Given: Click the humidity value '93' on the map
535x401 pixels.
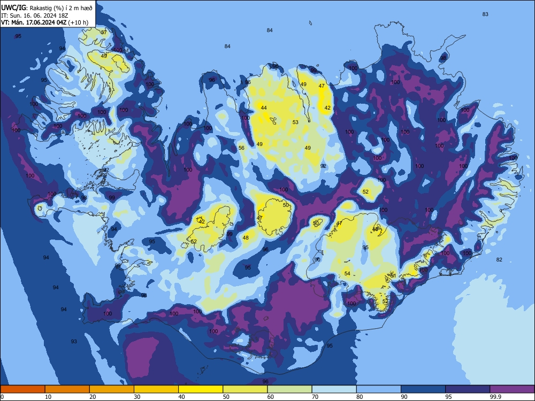Looking at the screenshot, I should click(x=74, y=341).
